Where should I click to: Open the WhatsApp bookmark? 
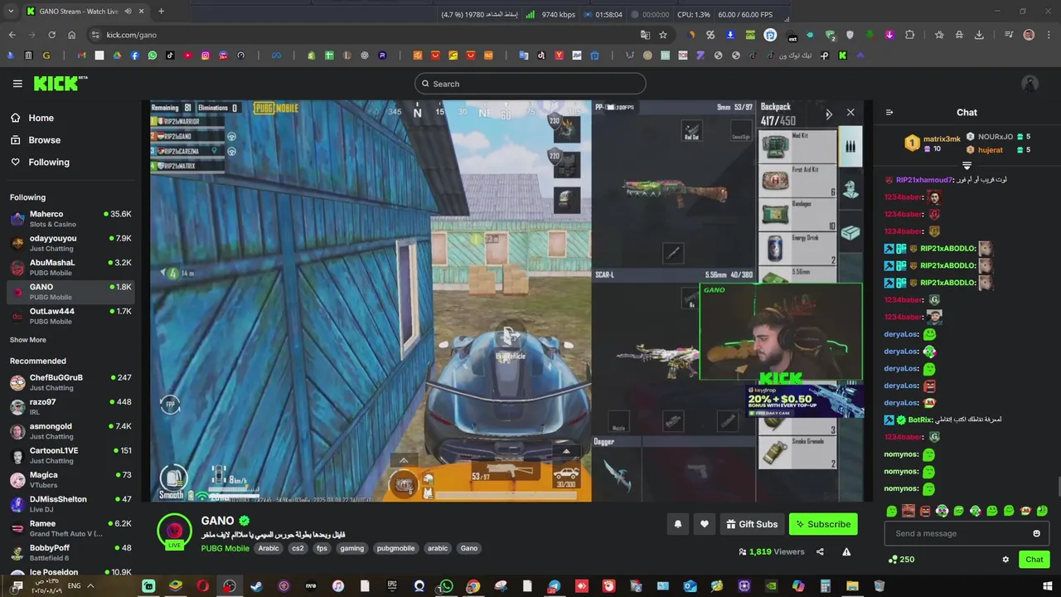click(153, 56)
